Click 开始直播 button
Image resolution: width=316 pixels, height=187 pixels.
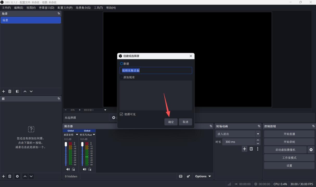pyautogui.click(x=289, y=134)
